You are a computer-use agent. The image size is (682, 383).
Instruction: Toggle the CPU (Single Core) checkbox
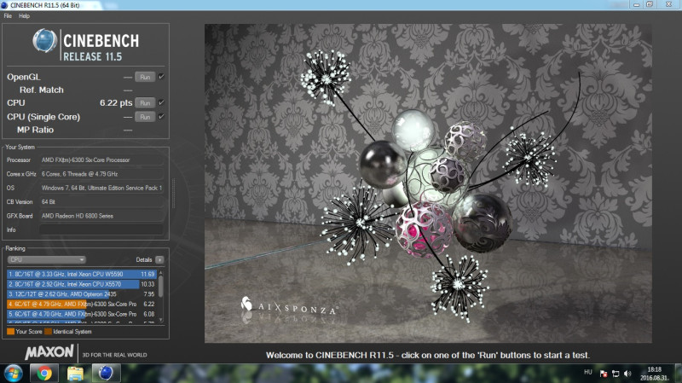(x=161, y=117)
